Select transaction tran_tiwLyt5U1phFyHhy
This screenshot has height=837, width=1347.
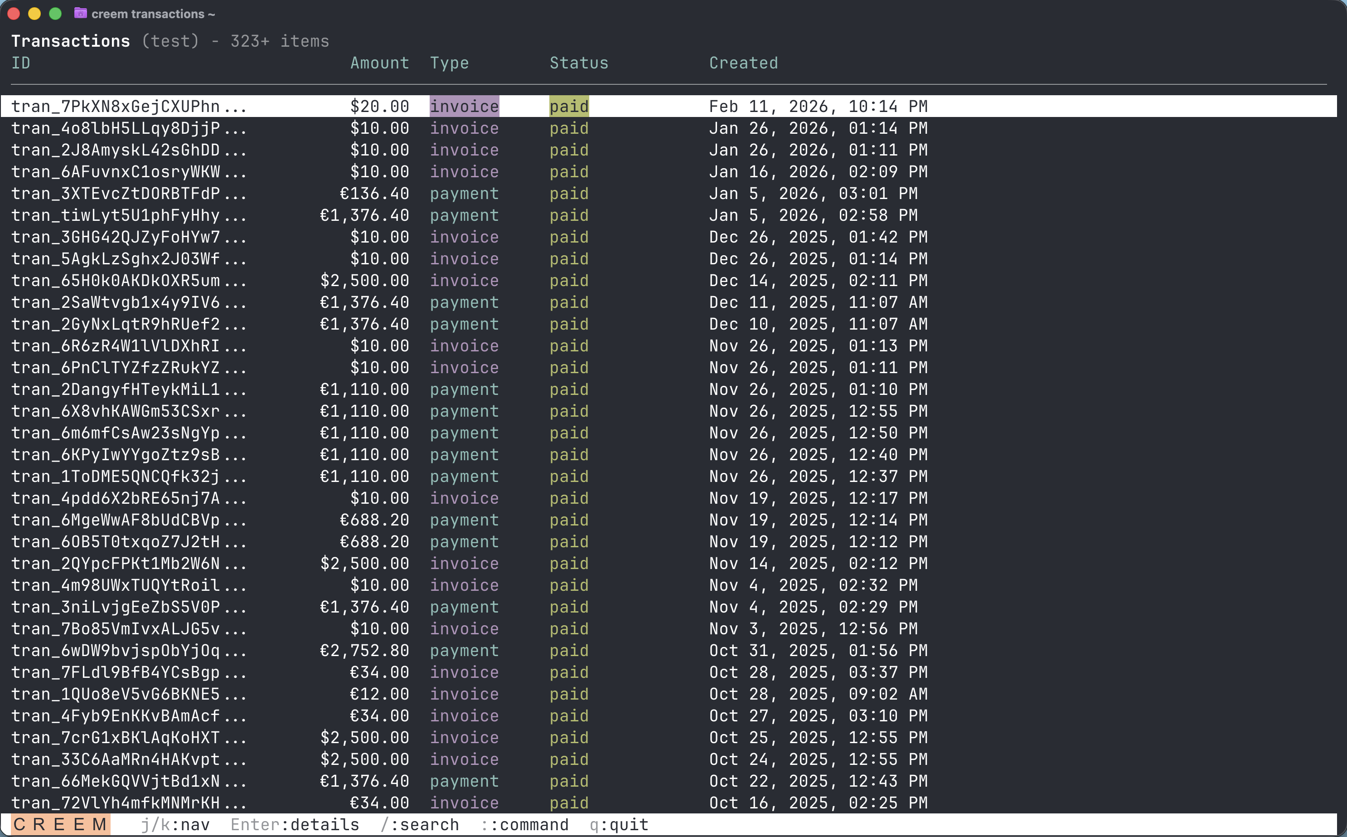tap(669, 215)
